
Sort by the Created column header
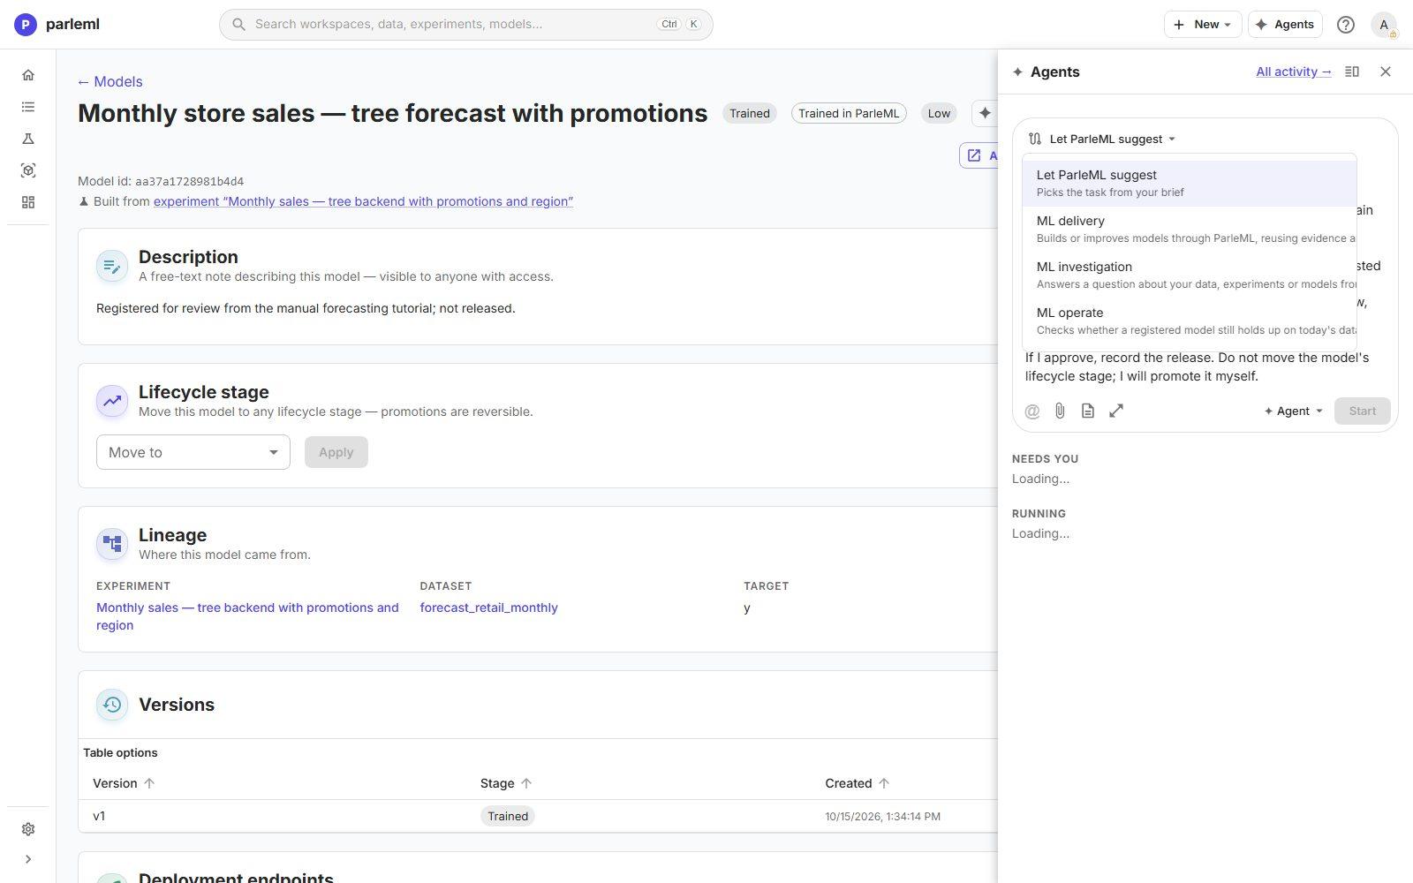point(858,783)
